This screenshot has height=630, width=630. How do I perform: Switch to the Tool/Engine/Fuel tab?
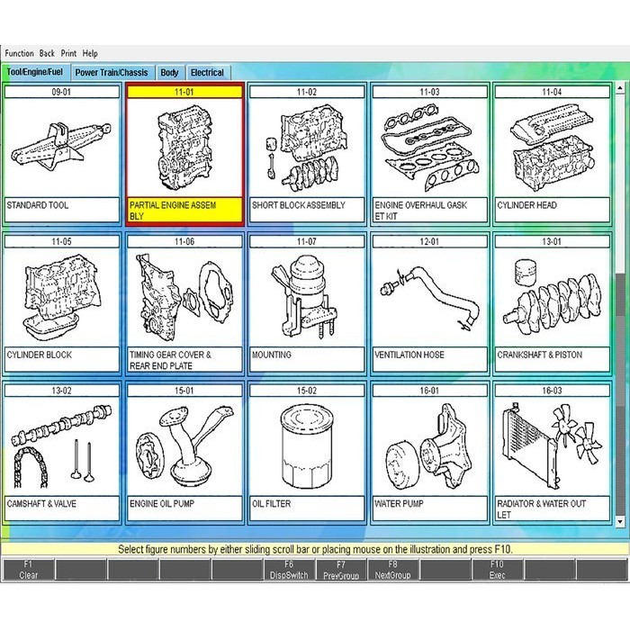35,72
